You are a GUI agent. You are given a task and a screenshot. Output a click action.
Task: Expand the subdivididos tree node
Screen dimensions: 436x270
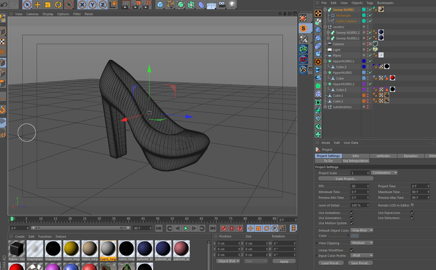tap(325, 107)
